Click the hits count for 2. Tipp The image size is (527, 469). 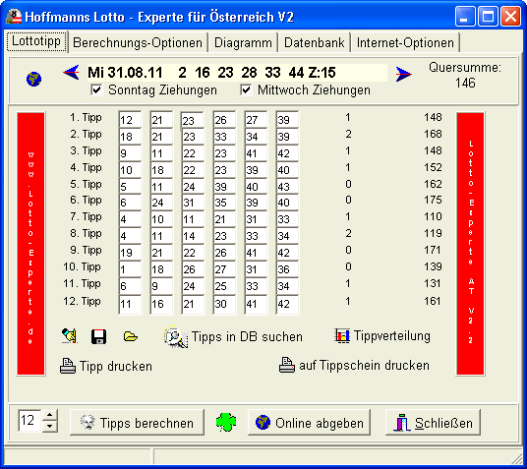(348, 134)
